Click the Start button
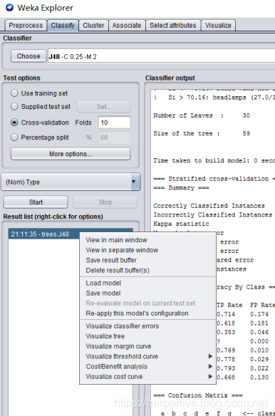 [x=36, y=202]
